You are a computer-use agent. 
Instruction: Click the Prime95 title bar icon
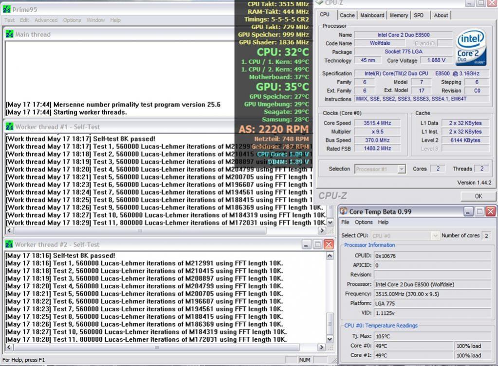click(x=6, y=9)
